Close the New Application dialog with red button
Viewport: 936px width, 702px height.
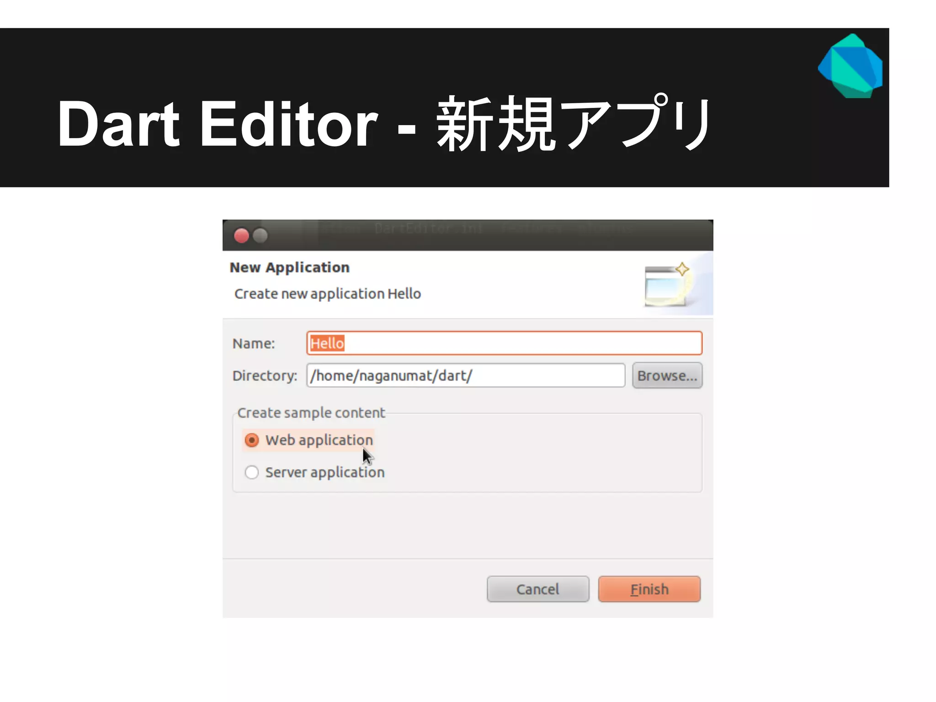241,236
